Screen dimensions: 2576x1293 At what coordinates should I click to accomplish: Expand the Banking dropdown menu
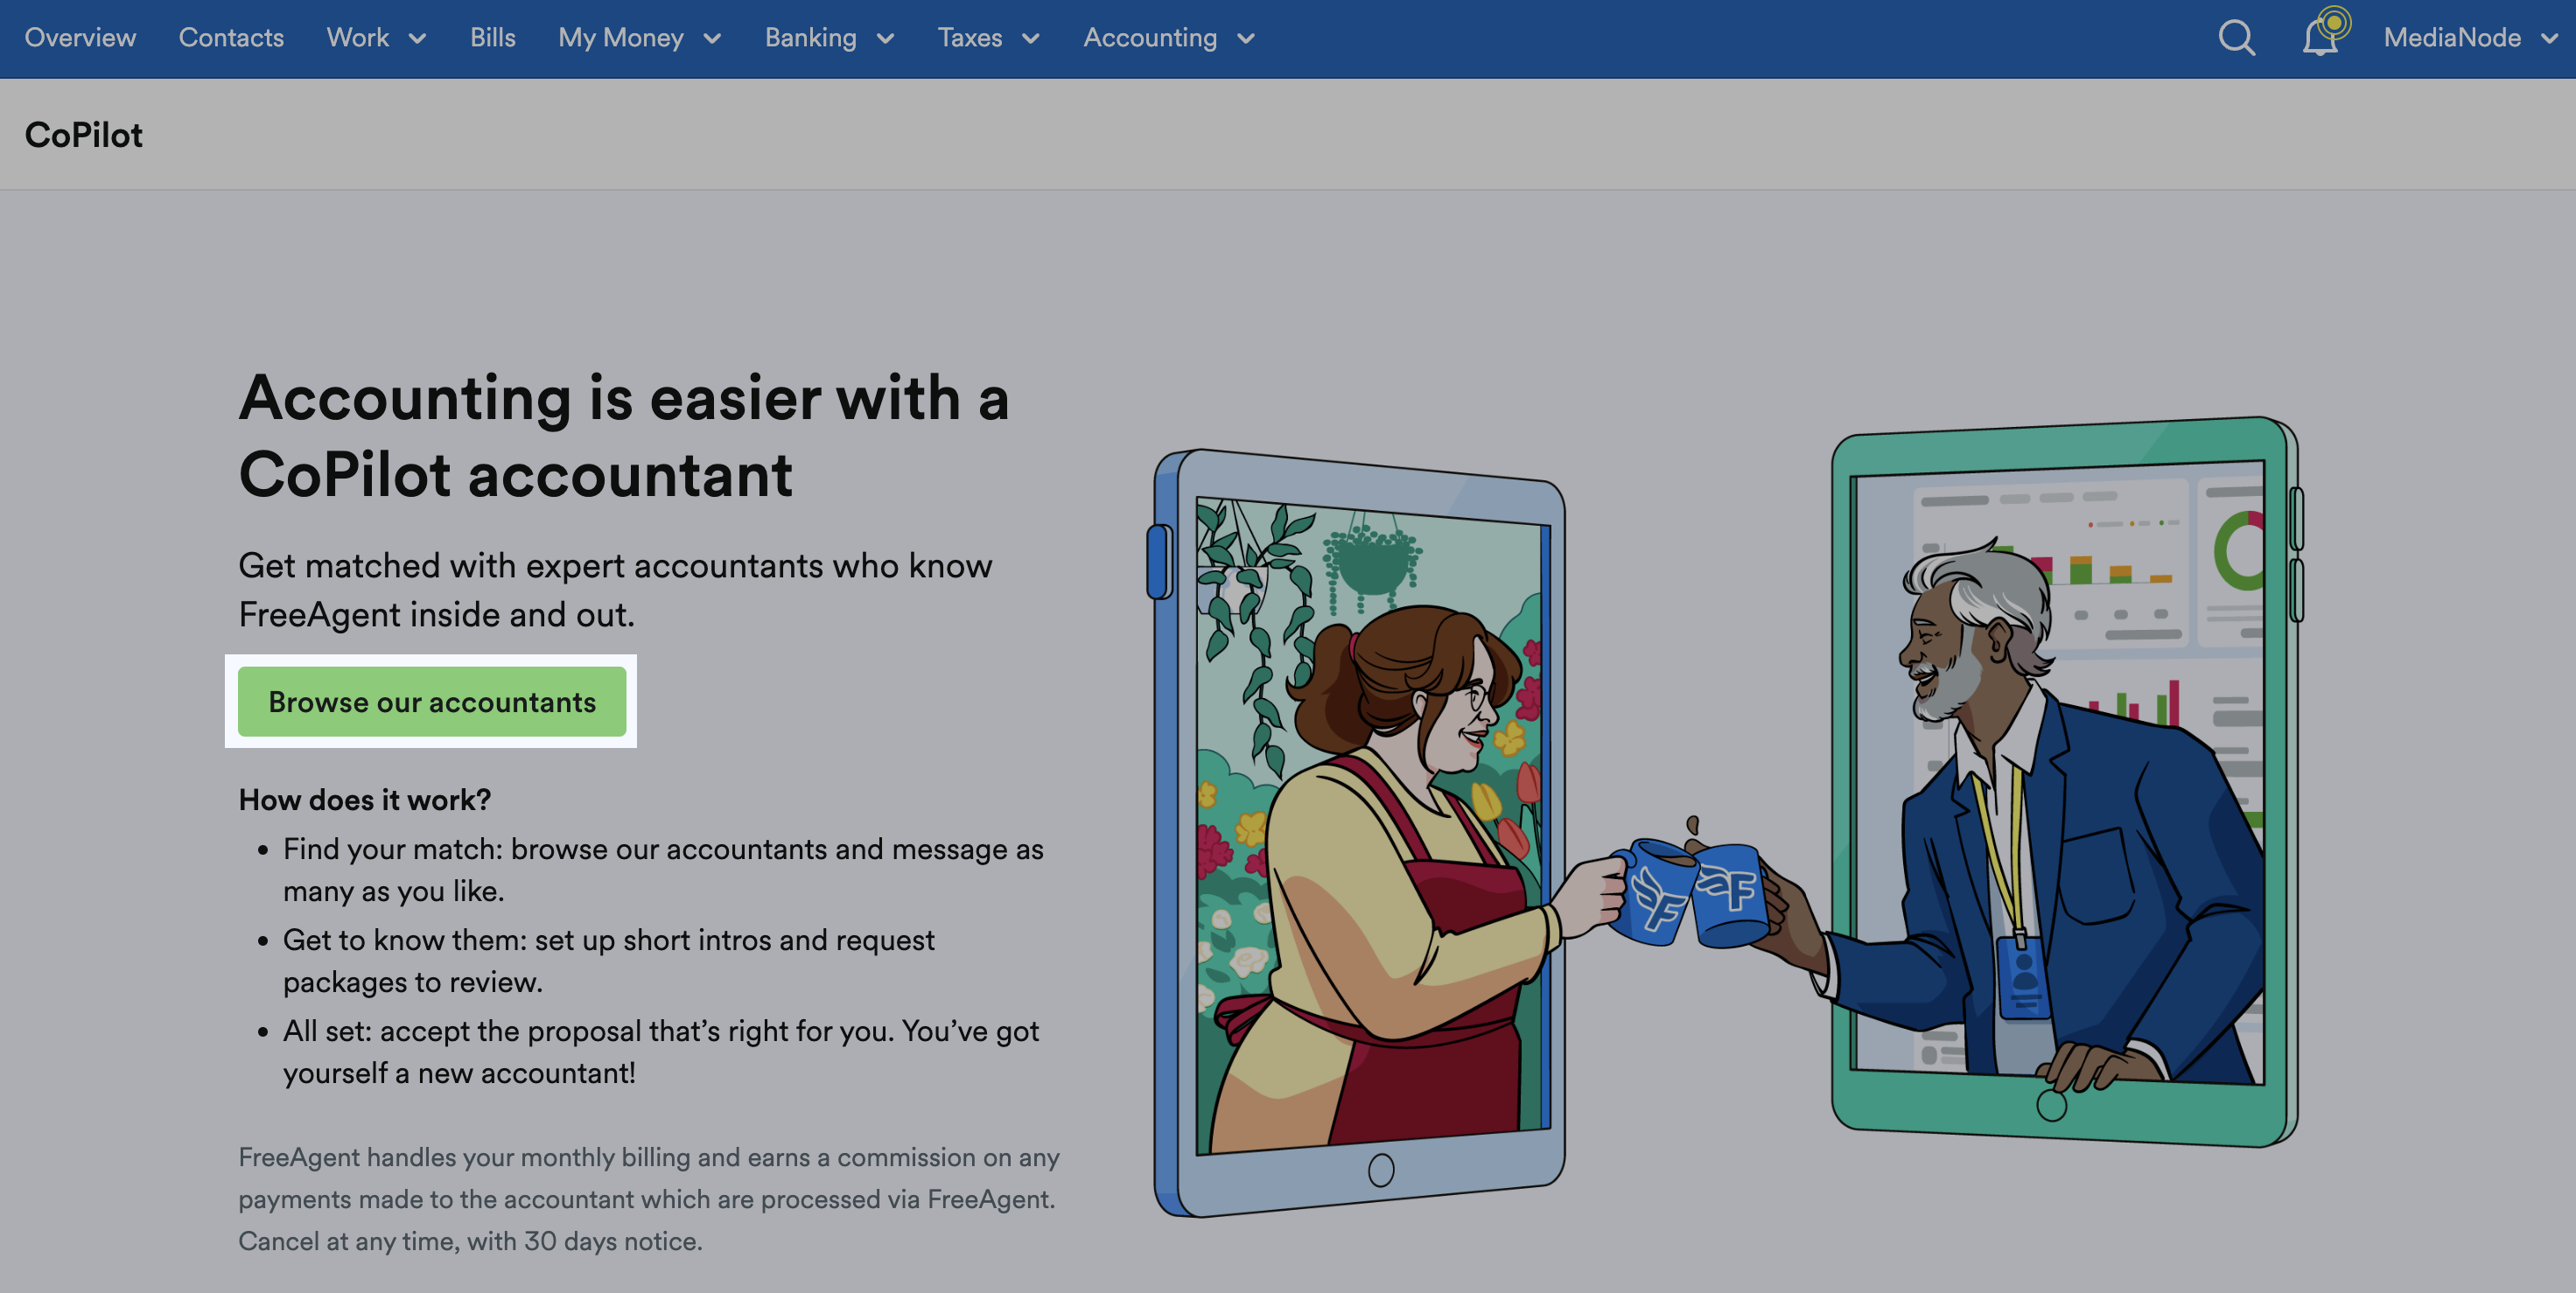[829, 38]
